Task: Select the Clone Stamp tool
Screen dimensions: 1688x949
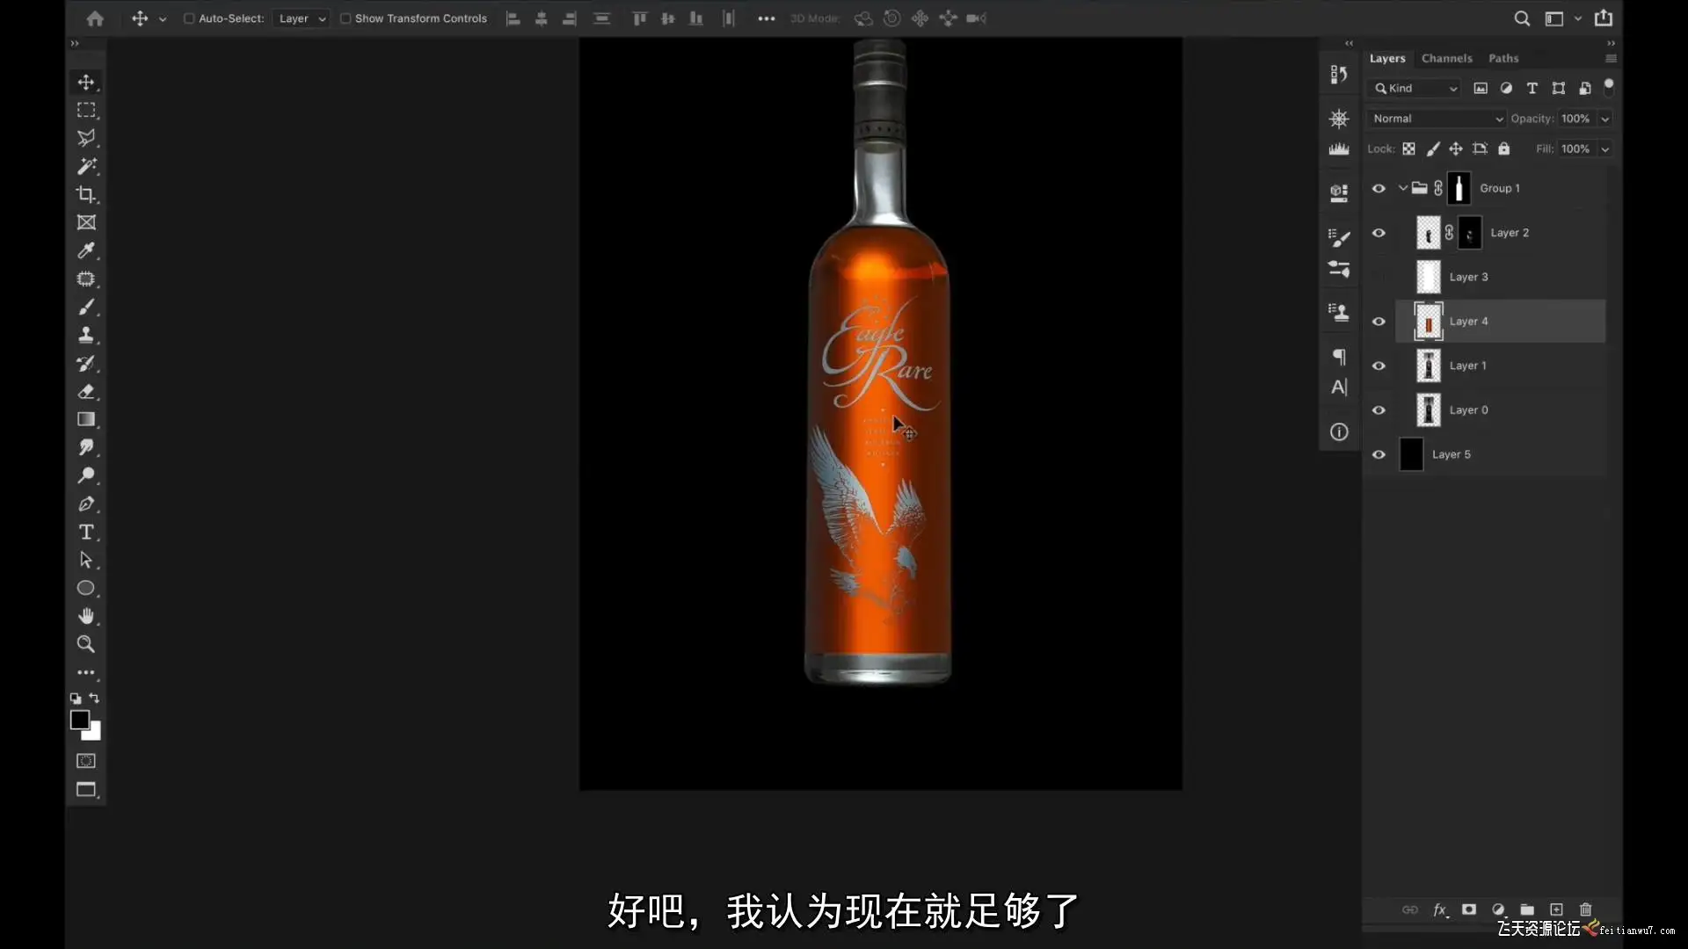Action: click(85, 335)
